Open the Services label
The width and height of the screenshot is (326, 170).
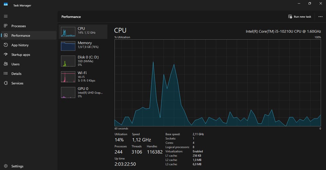[x=17, y=83]
